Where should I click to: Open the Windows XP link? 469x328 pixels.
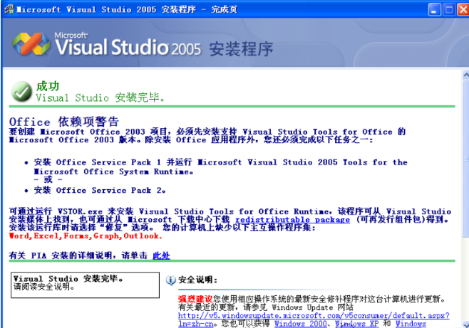[357, 324]
